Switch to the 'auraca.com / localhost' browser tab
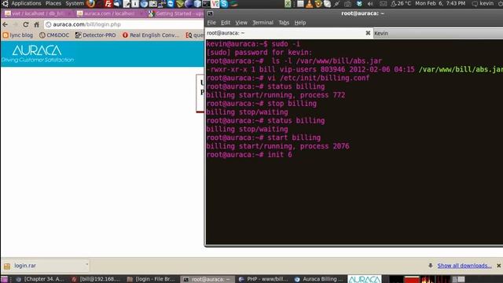503x283 pixels. 109,14
